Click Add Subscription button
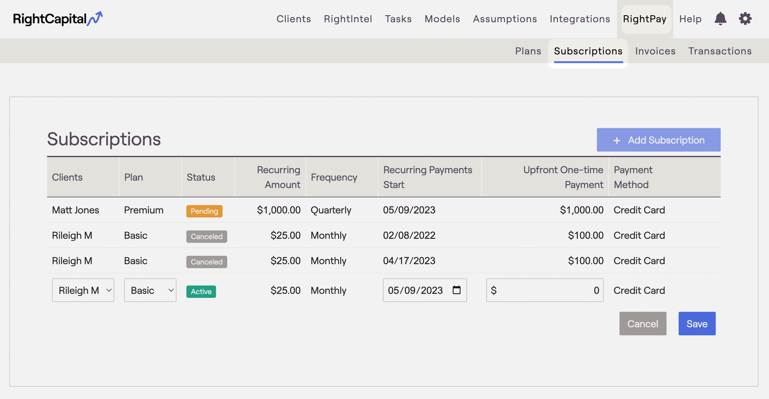Screen dimensions: 769x399 coord(658,140)
